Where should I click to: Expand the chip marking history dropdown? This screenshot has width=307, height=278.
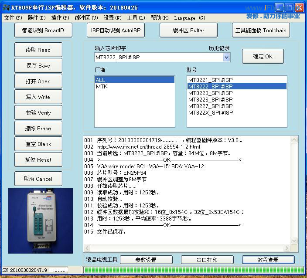226,58
